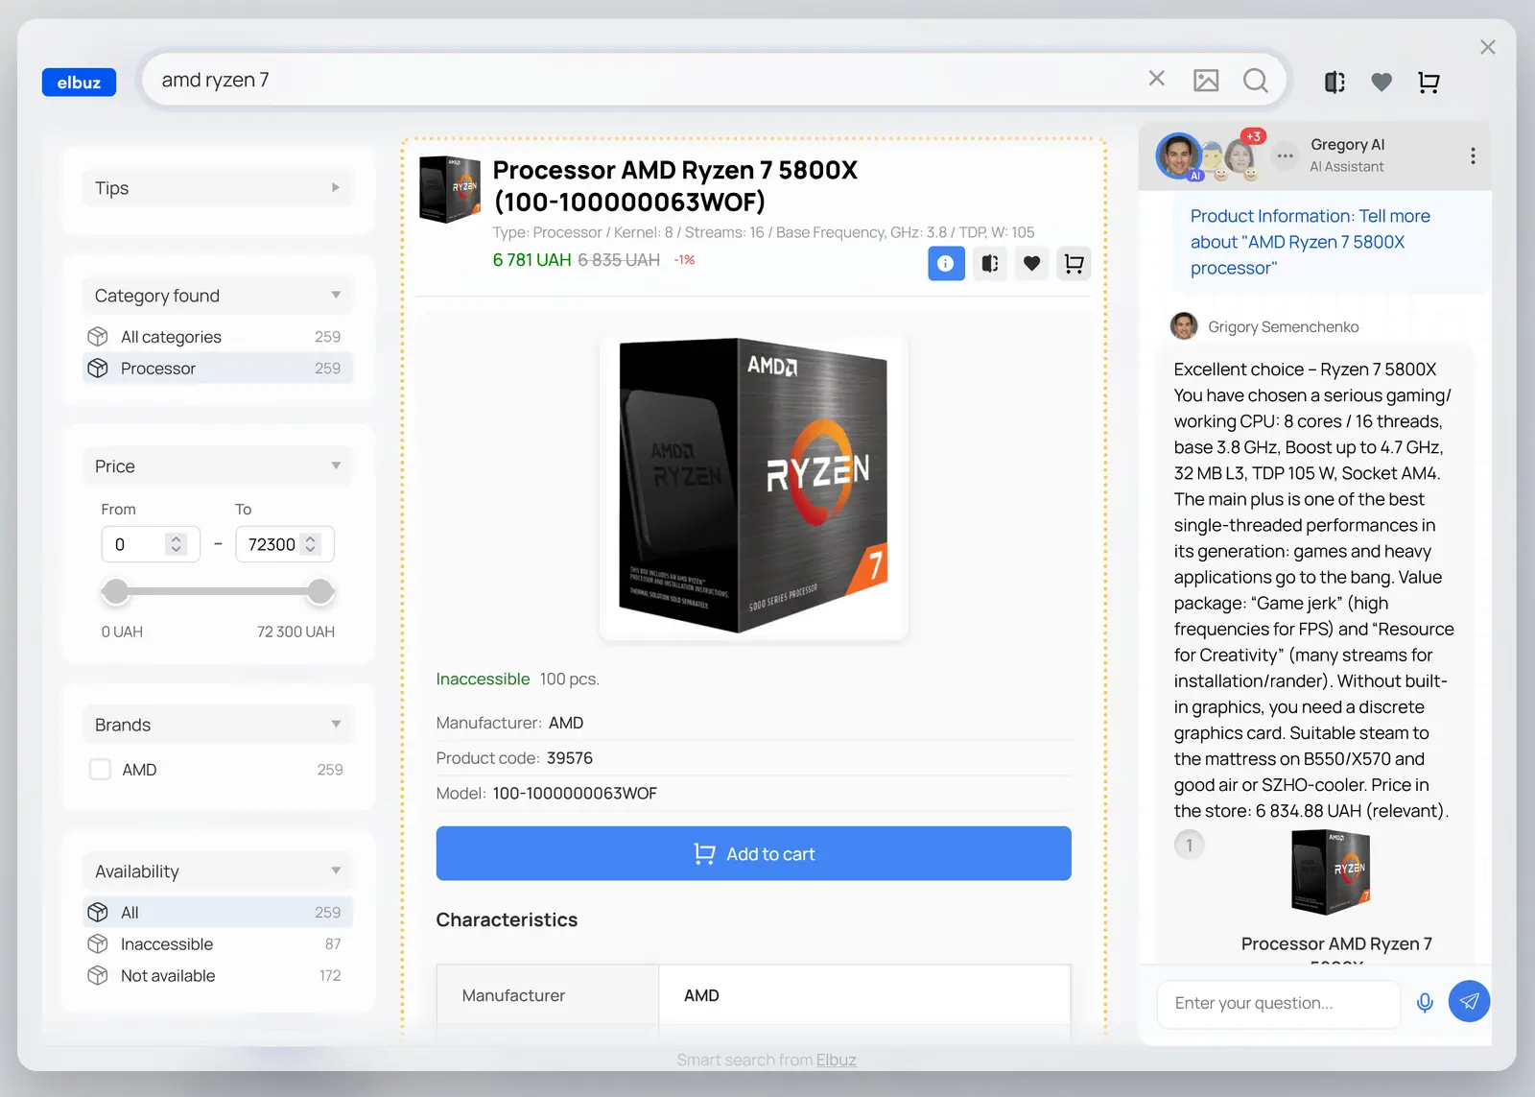Select All availability filter
The height and width of the screenshot is (1097, 1535).
click(x=218, y=913)
